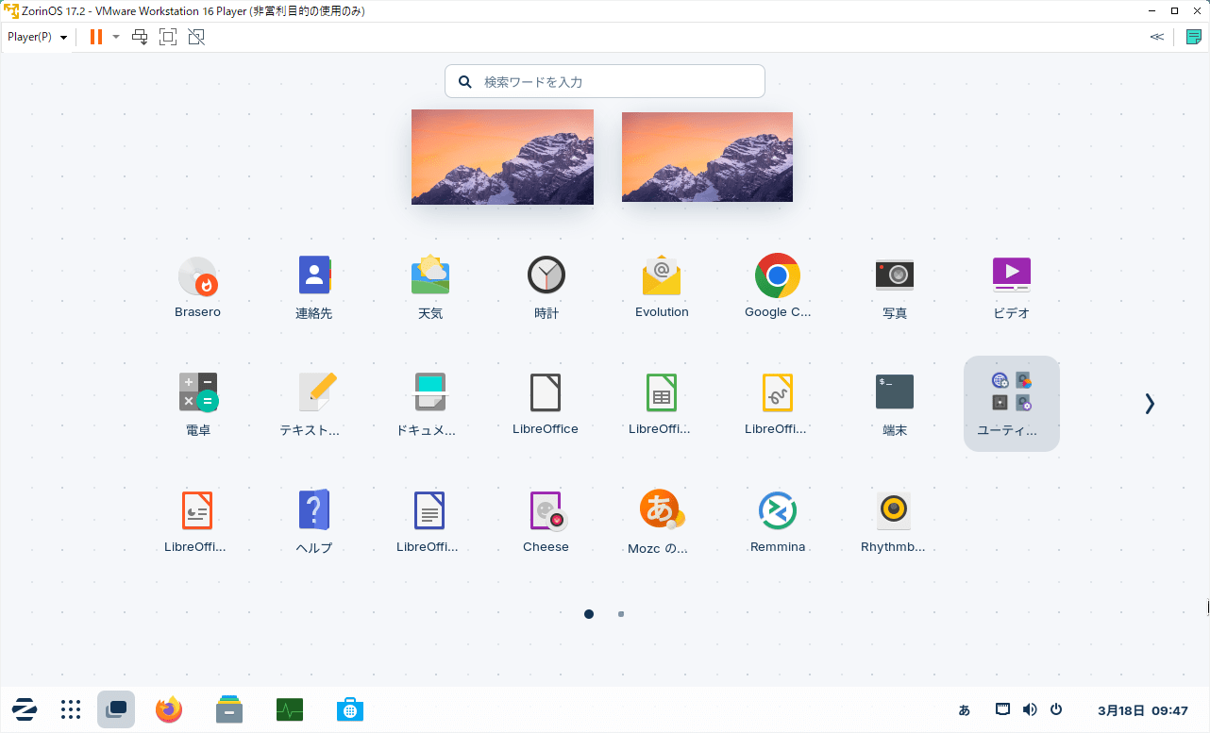Image resolution: width=1210 pixels, height=733 pixels.
Task: Open the network status tray icon
Action: point(1003,709)
